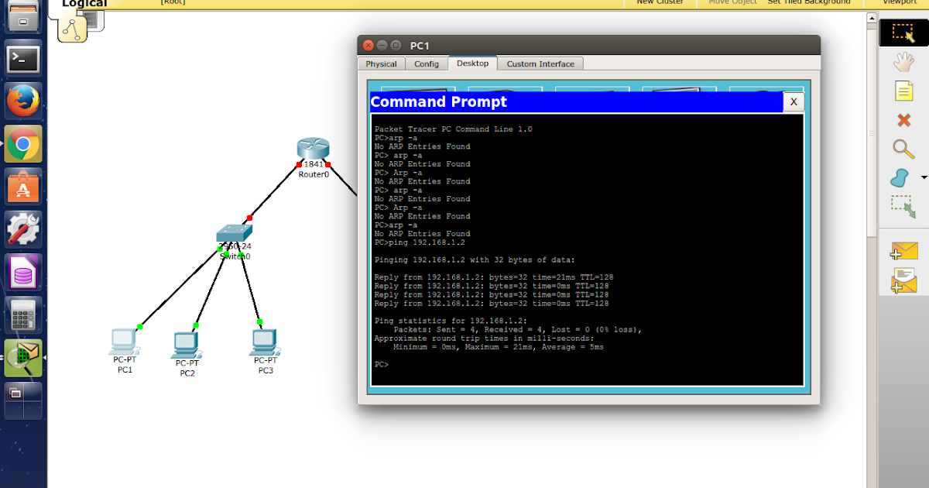Click the Switch0 device
This screenshot has height=488, width=929.
(x=232, y=232)
